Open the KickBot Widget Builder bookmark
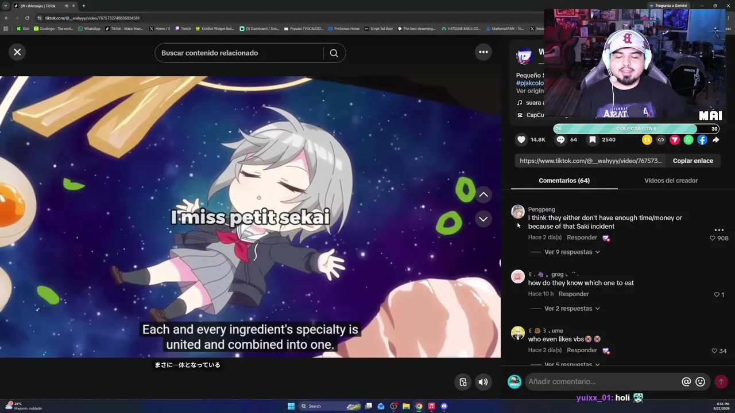 point(215,29)
